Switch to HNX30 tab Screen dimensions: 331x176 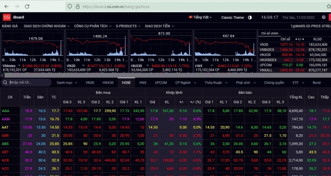(108, 83)
